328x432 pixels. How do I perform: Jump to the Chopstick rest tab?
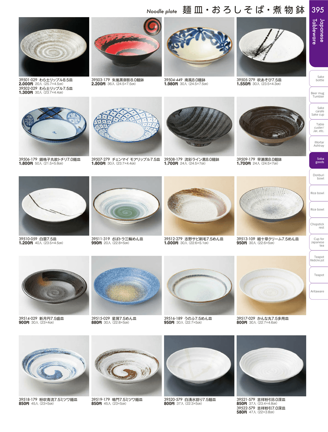click(x=319, y=225)
